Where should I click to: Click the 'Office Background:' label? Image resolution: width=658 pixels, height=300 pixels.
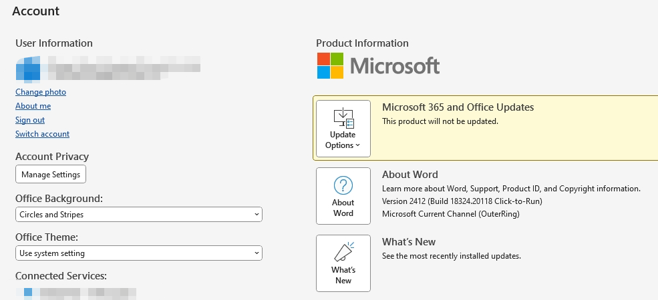(x=59, y=199)
